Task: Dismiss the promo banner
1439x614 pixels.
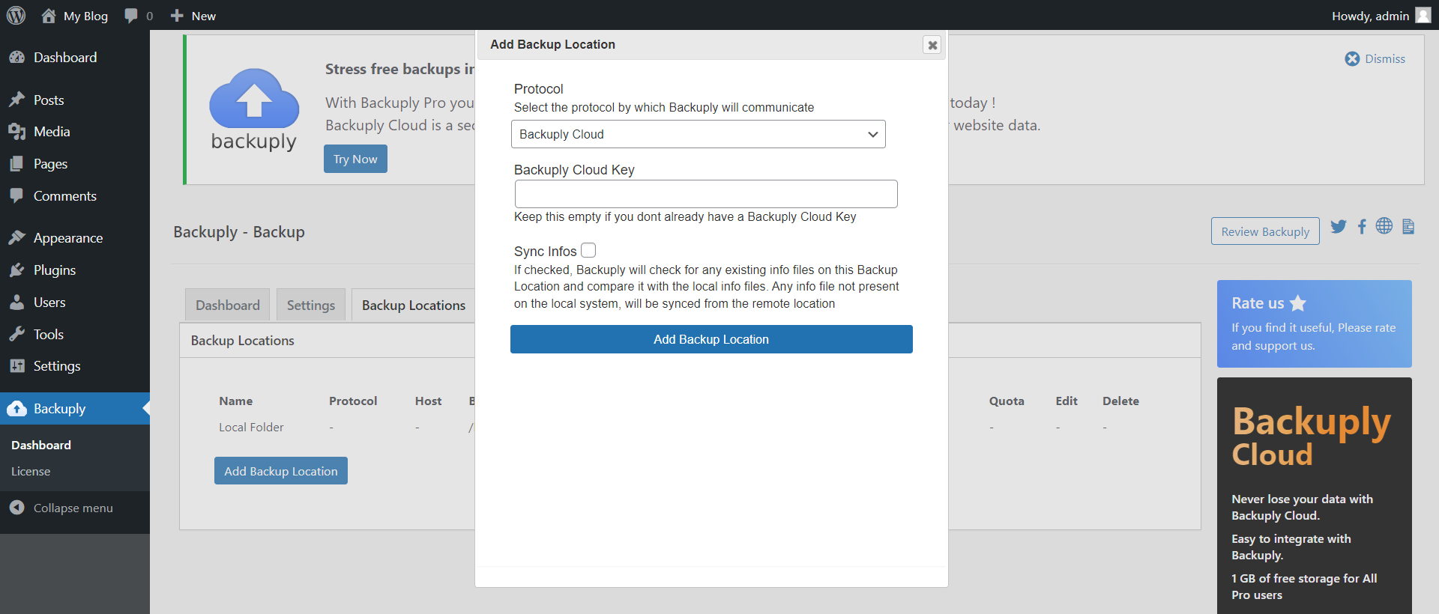Action: point(1375,58)
